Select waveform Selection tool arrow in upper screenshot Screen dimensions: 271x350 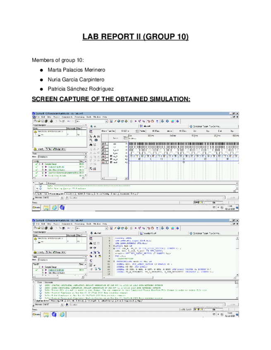click(91, 136)
